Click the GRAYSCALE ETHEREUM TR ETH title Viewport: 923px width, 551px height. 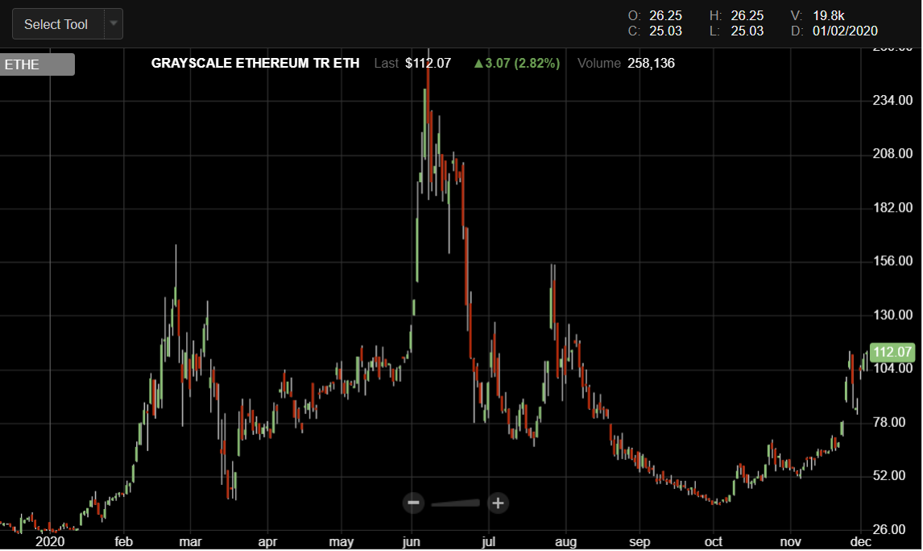[255, 63]
